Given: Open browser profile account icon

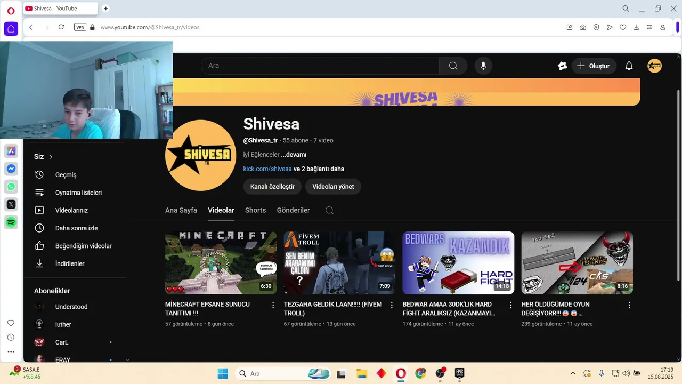Looking at the screenshot, I should [663, 27].
